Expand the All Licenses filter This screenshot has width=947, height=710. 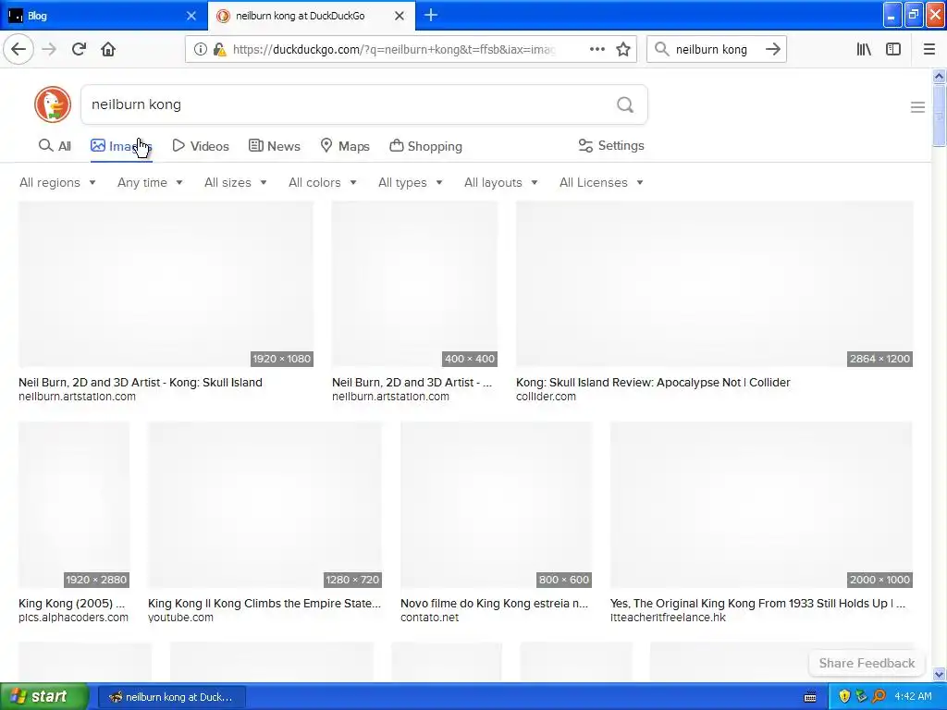[601, 182]
